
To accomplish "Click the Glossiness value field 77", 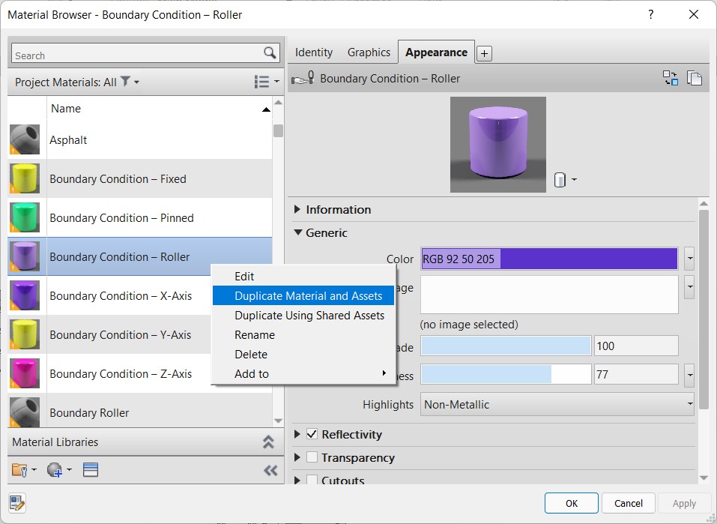I will [x=636, y=374].
